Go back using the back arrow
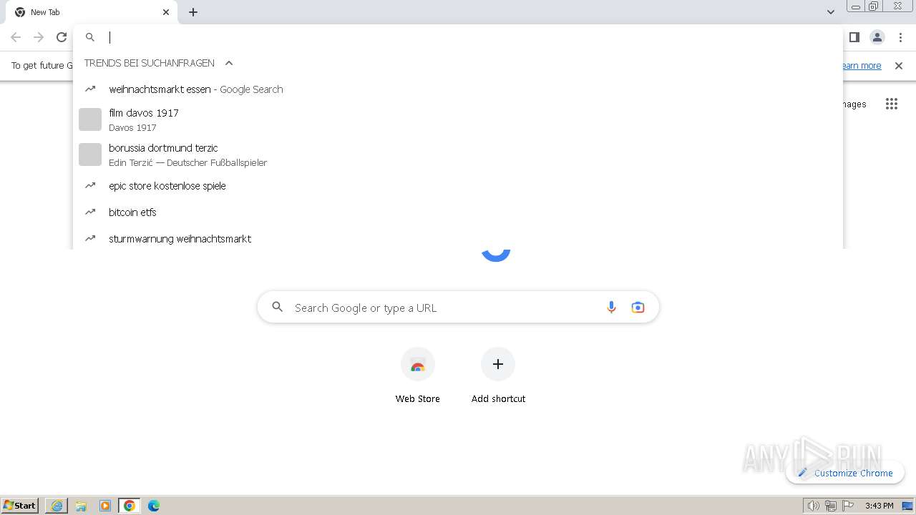Viewport: 916px width, 515px height. (16, 37)
